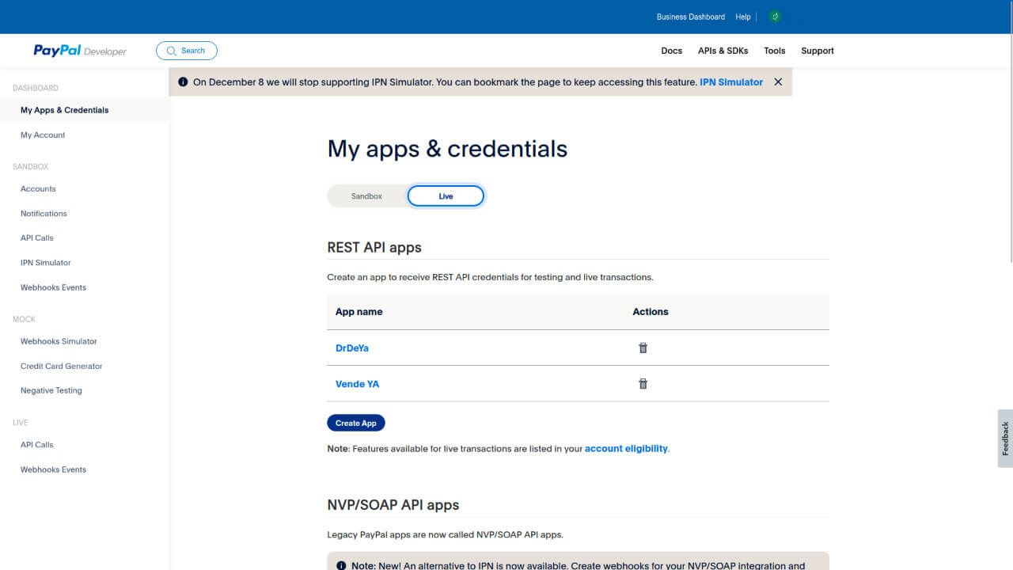This screenshot has width=1013, height=570.
Task: Open the Support menu
Action: pyautogui.click(x=818, y=51)
